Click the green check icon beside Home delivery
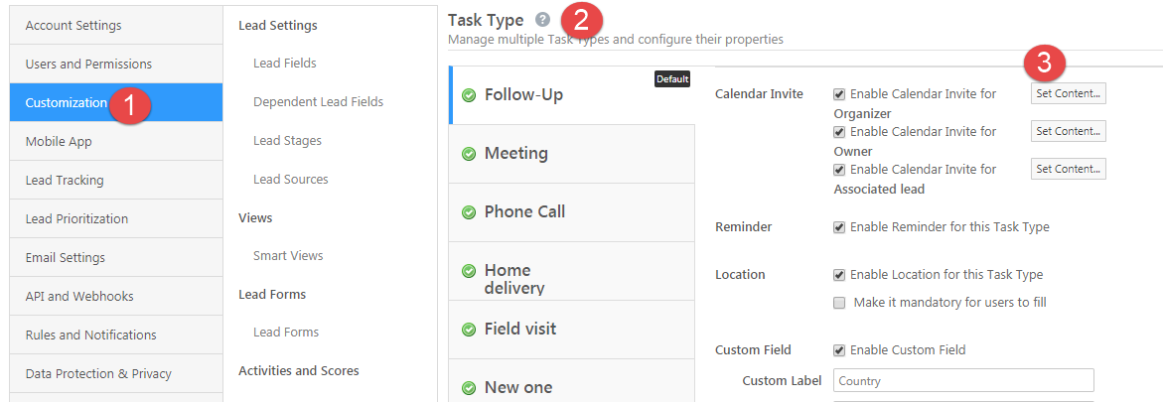Viewport: 1163px width, 402px height. pyautogui.click(x=469, y=271)
